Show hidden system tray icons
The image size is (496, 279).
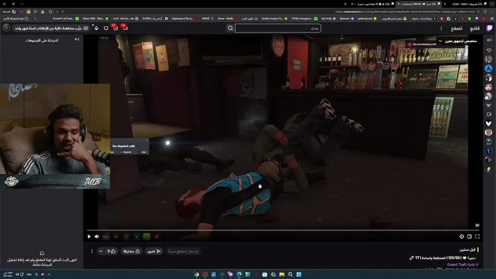click(49, 274)
